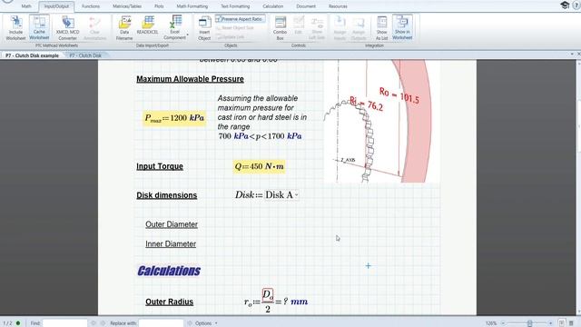Click the Calculations section title

coord(169,271)
